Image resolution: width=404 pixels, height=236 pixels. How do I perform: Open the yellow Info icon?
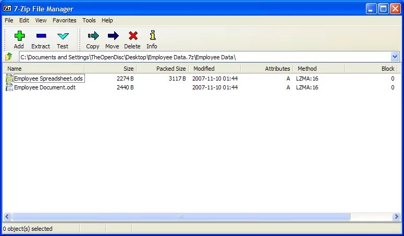[153, 35]
